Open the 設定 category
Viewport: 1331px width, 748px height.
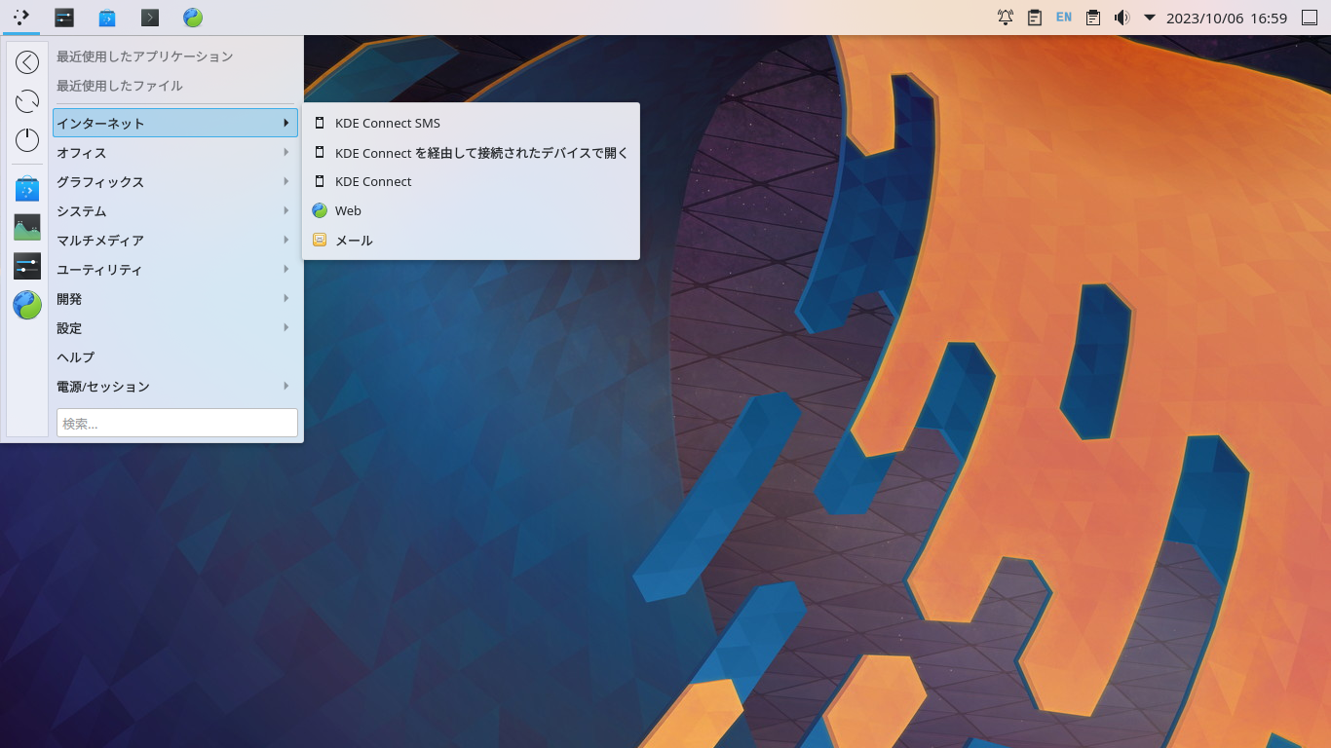(175, 327)
